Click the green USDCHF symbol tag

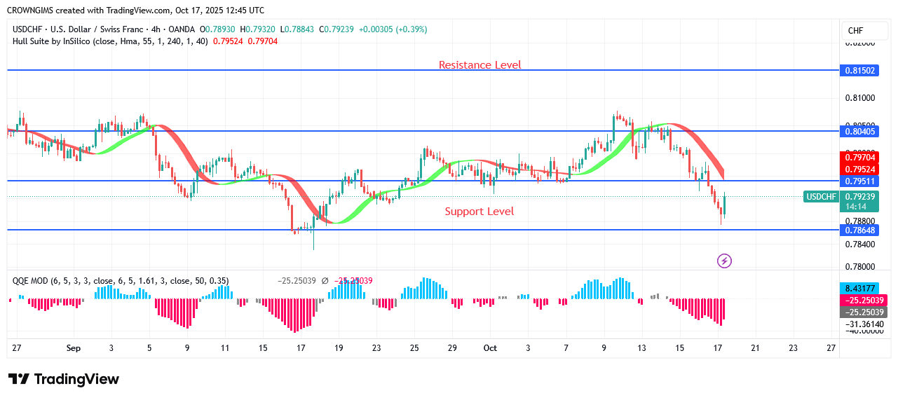pos(822,197)
